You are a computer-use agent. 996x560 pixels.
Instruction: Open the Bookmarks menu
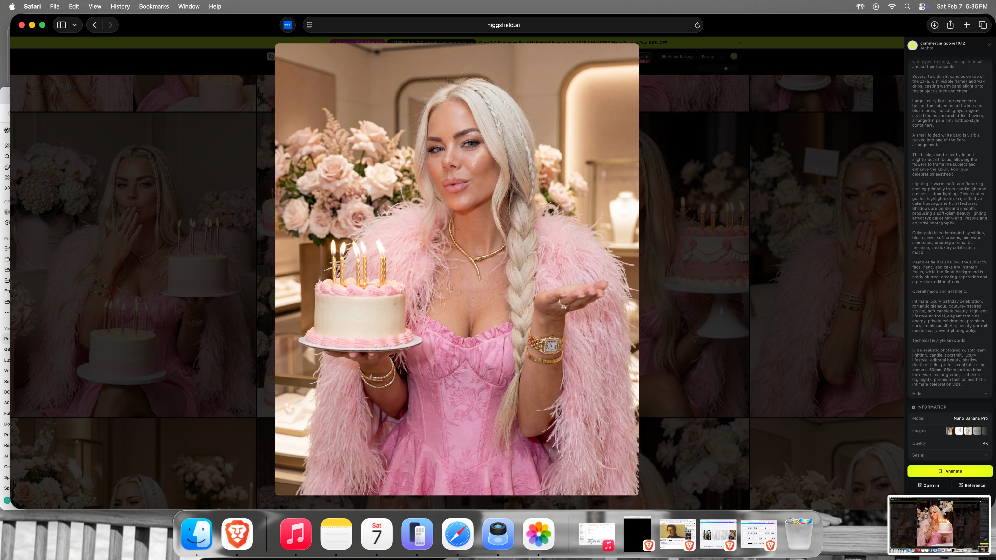point(154,7)
